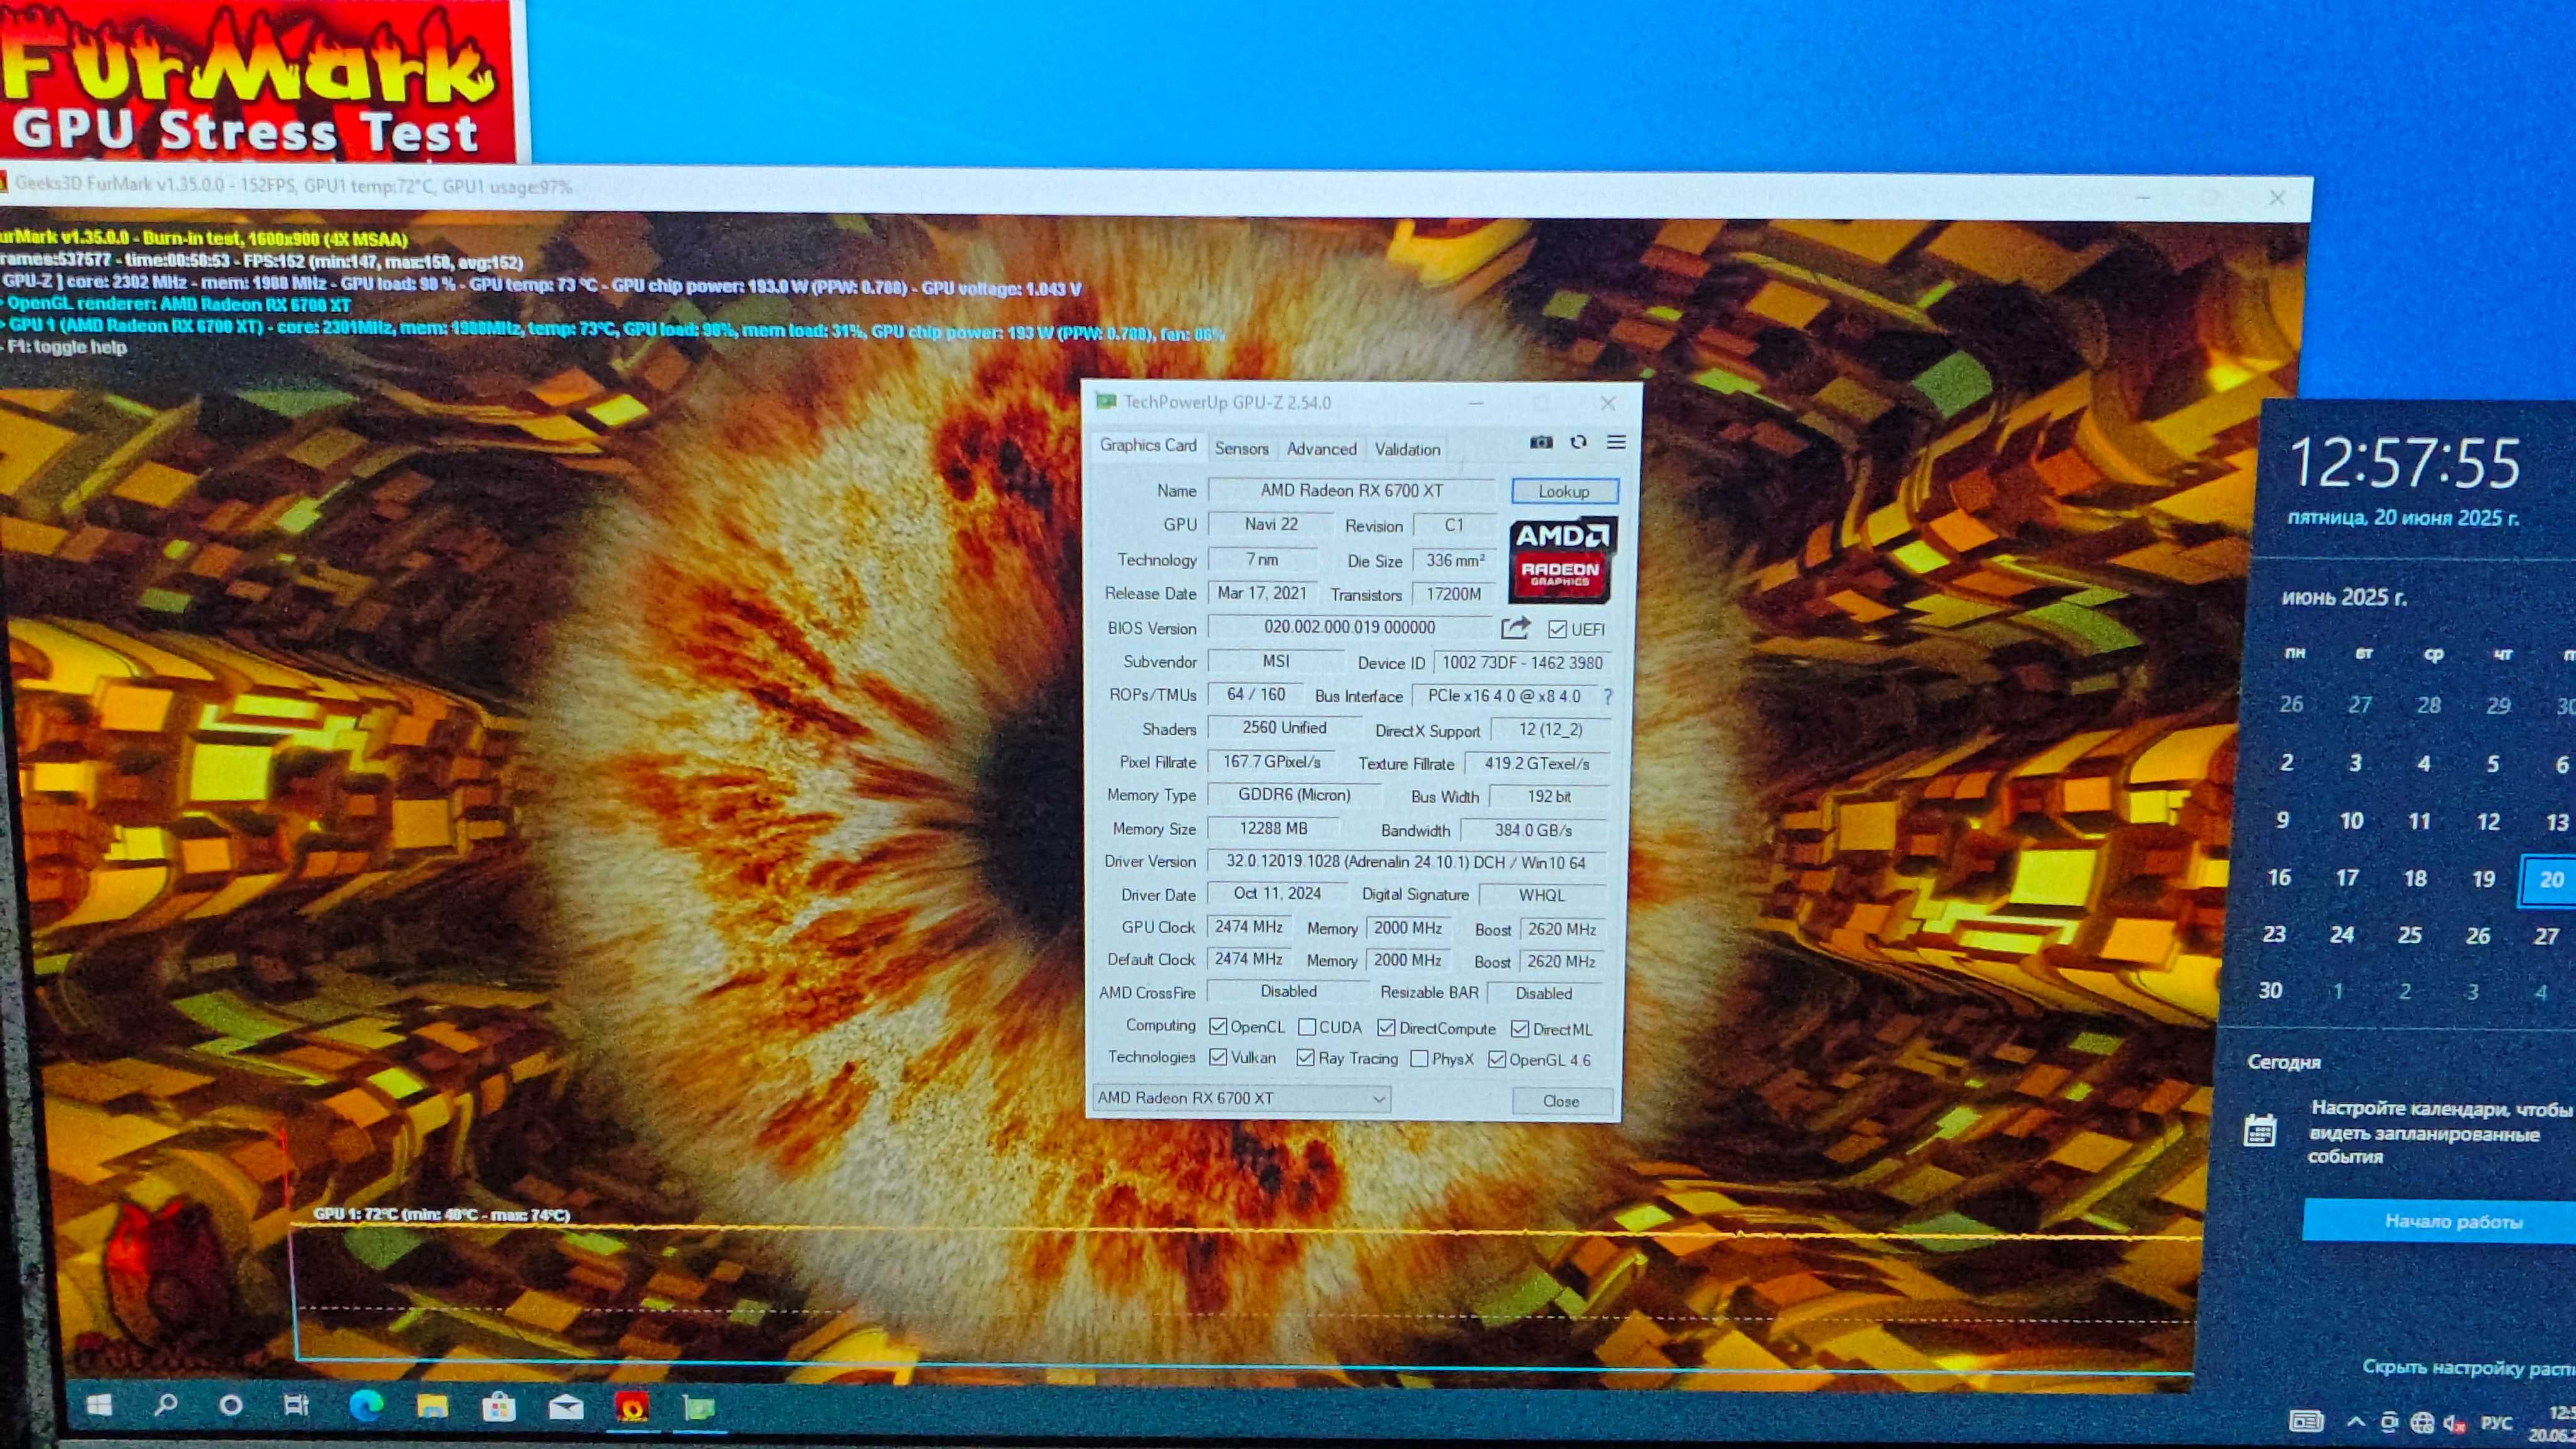Image resolution: width=2576 pixels, height=1449 pixels.
Task: Open Cortana circle in taskbar
Action: (231, 1406)
